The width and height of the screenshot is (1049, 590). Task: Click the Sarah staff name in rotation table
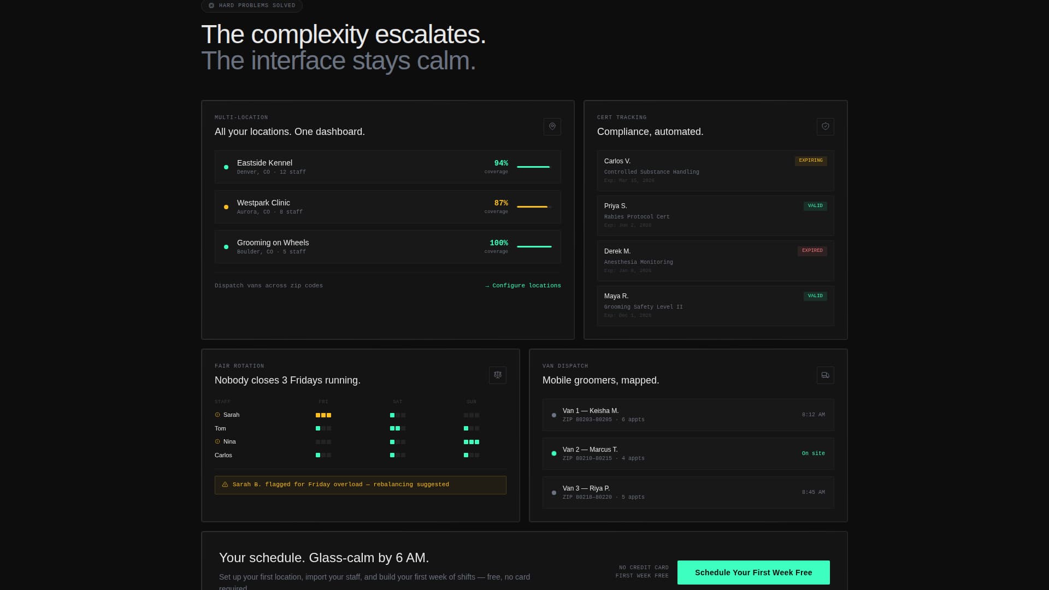(231, 415)
